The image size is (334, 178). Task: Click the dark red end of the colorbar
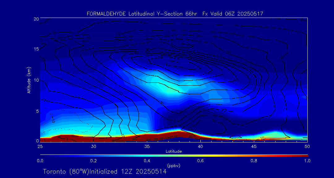pos(305,156)
